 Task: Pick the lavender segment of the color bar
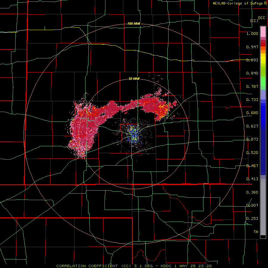click(263, 94)
